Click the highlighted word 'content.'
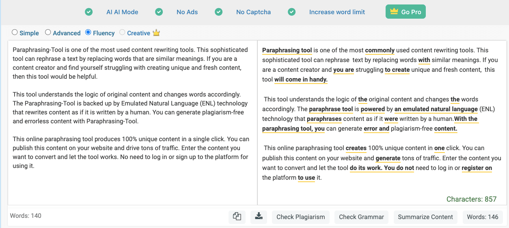The width and height of the screenshot is (509, 228). [x=446, y=128]
